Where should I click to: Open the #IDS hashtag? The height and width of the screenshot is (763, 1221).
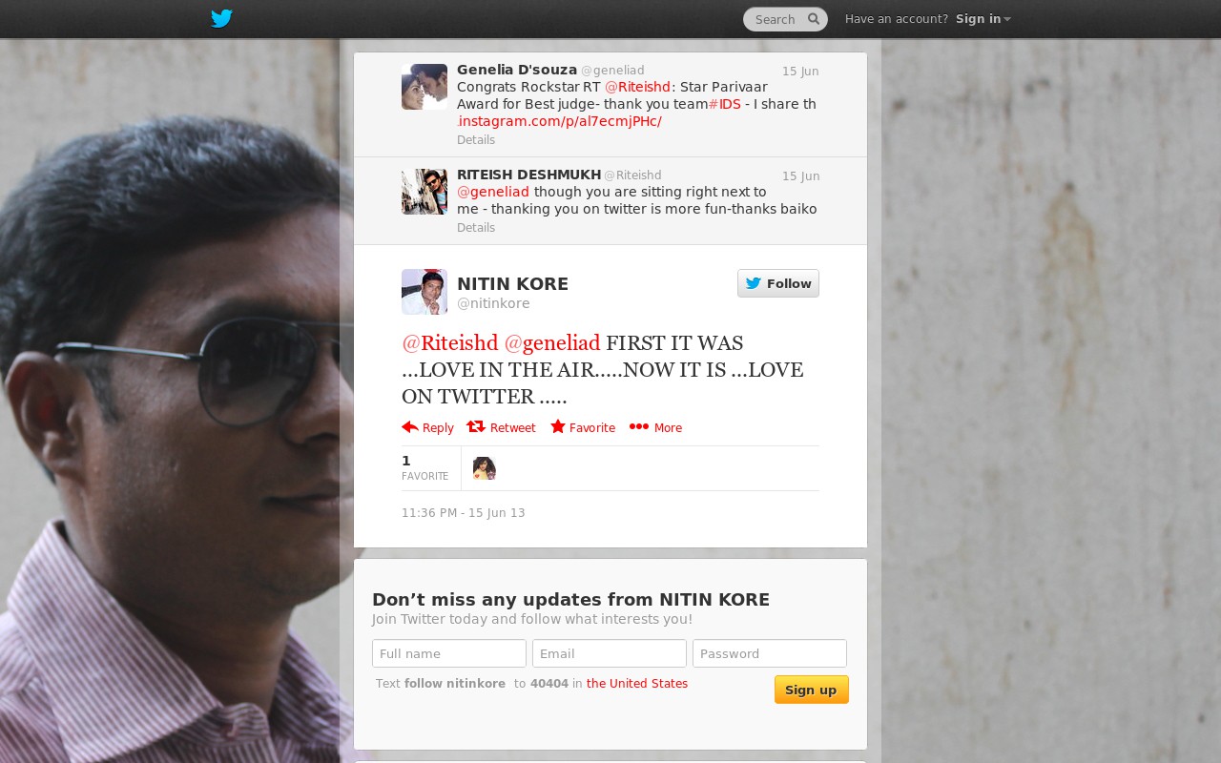click(724, 104)
